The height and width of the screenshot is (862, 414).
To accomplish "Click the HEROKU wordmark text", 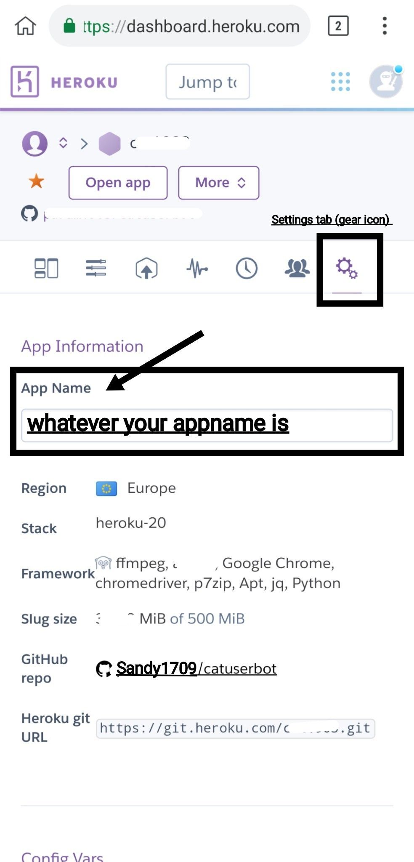I will (x=84, y=82).
